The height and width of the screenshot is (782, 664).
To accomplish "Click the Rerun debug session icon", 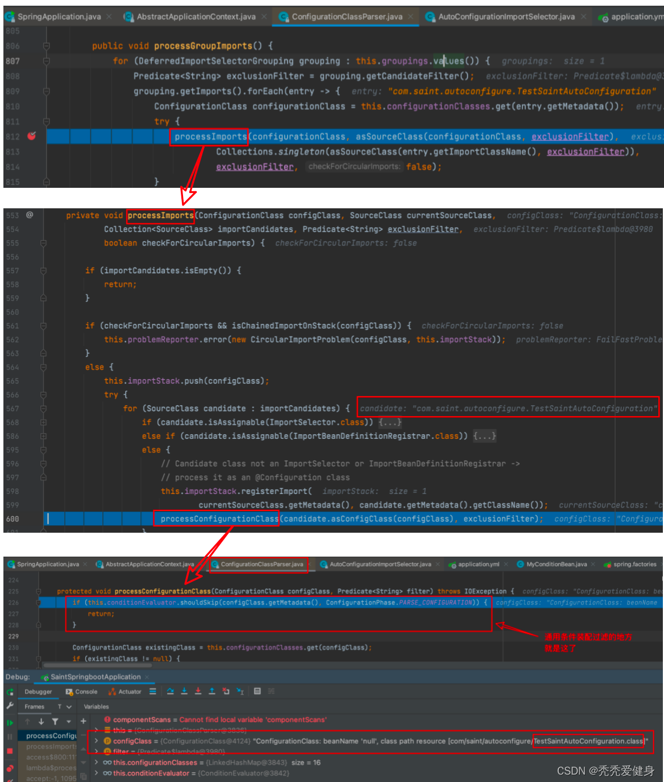I will click(x=10, y=692).
